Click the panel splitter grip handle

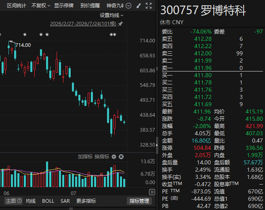pos(157,69)
